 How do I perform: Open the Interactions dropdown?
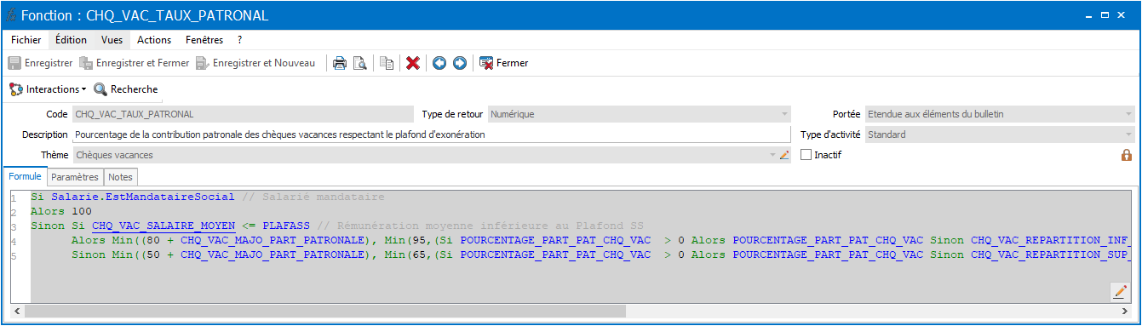click(x=48, y=89)
